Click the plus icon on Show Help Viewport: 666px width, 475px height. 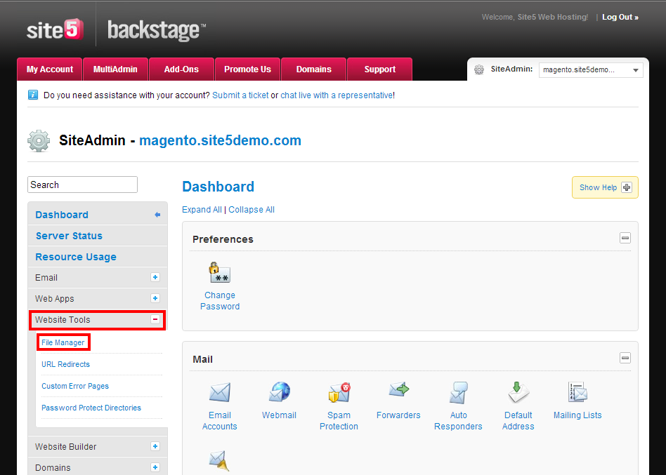point(627,187)
